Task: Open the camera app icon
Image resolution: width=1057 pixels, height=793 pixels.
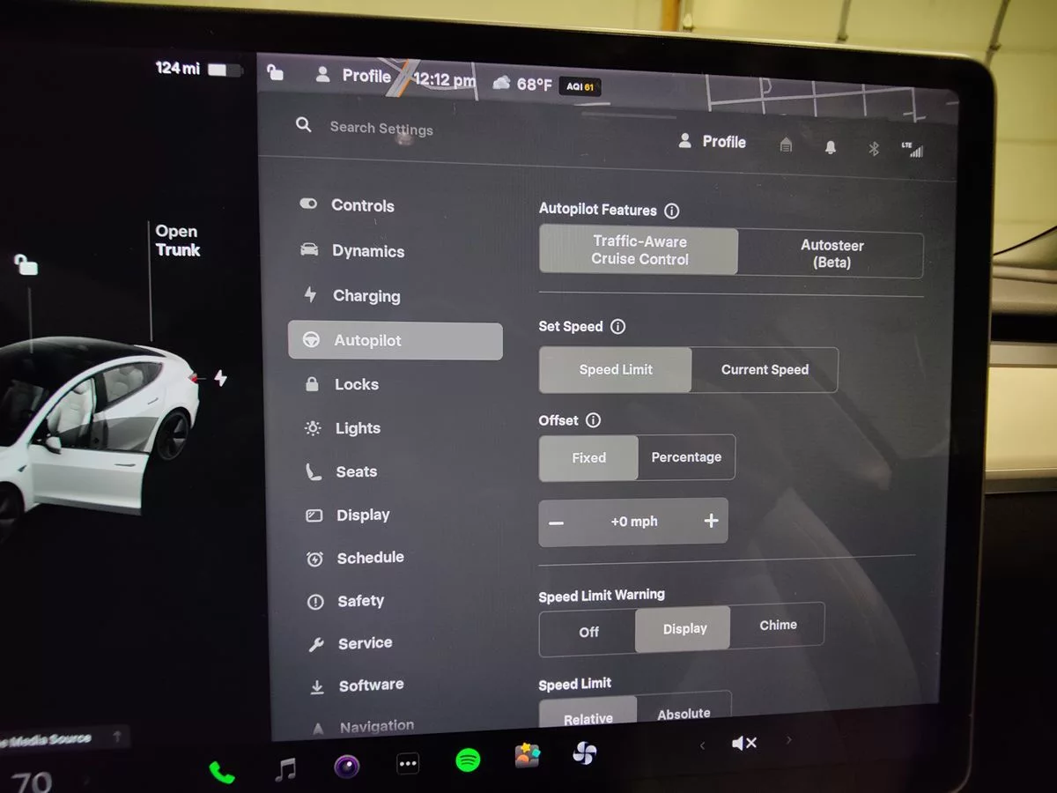Action: pos(346,767)
